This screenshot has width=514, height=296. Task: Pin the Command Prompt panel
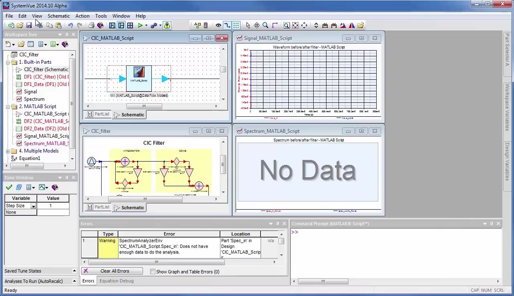(x=492, y=223)
